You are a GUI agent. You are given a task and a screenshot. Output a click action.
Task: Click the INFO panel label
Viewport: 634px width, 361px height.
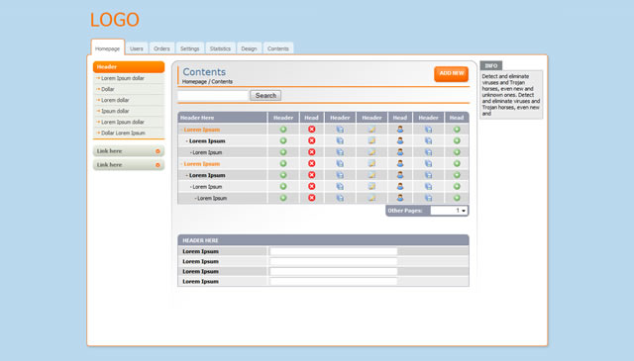(491, 65)
